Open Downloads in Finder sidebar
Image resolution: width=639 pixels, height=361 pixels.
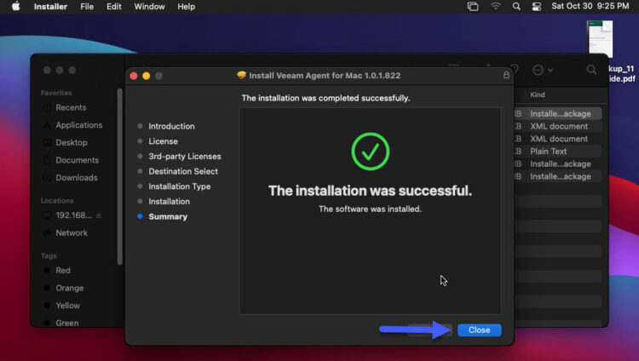point(77,178)
